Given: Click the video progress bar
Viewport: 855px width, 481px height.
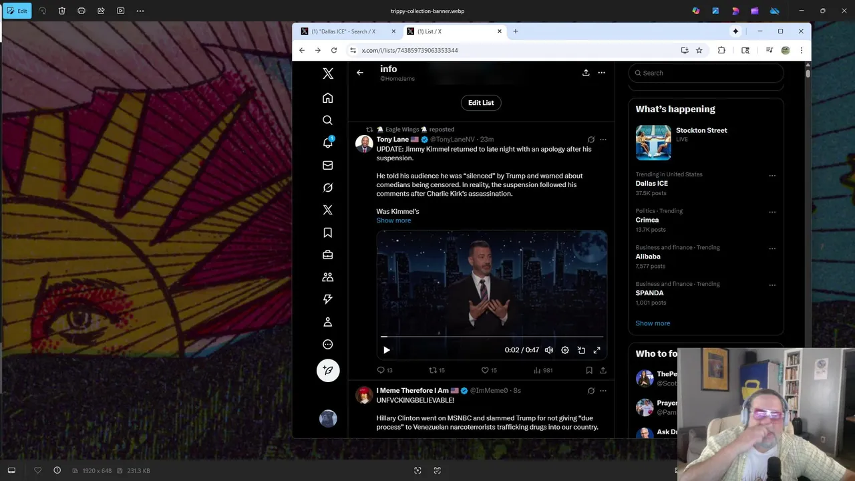Looking at the screenshot, I should point(492,337).
